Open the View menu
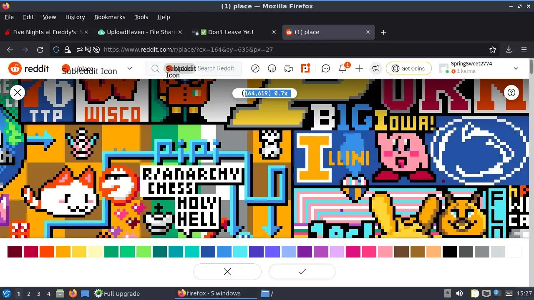This screenshot has height=300, width=534. (49, 17)
